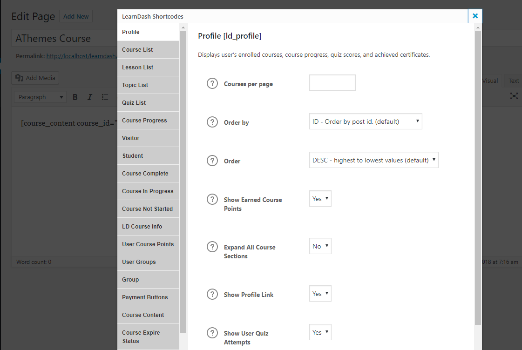Change Show Earned Course Points dropdown
This screenshot has height=350, width=522.
coord(320,199)
